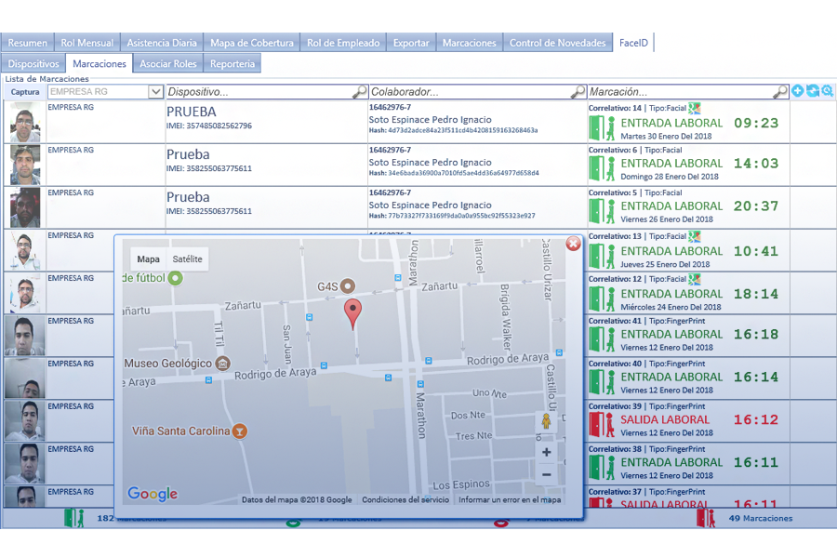Click the red location pin on map
Screen dimensions: 837x557
pyautogui.click(x=352, y=312)
